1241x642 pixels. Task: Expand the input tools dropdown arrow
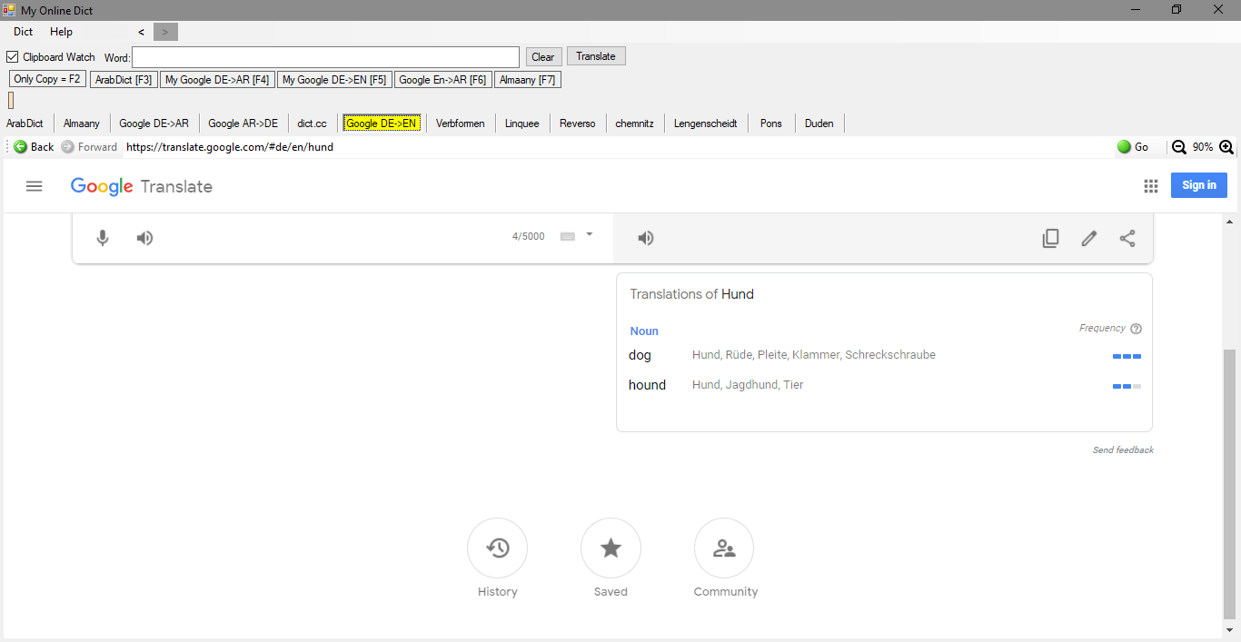tap(589, 234)
